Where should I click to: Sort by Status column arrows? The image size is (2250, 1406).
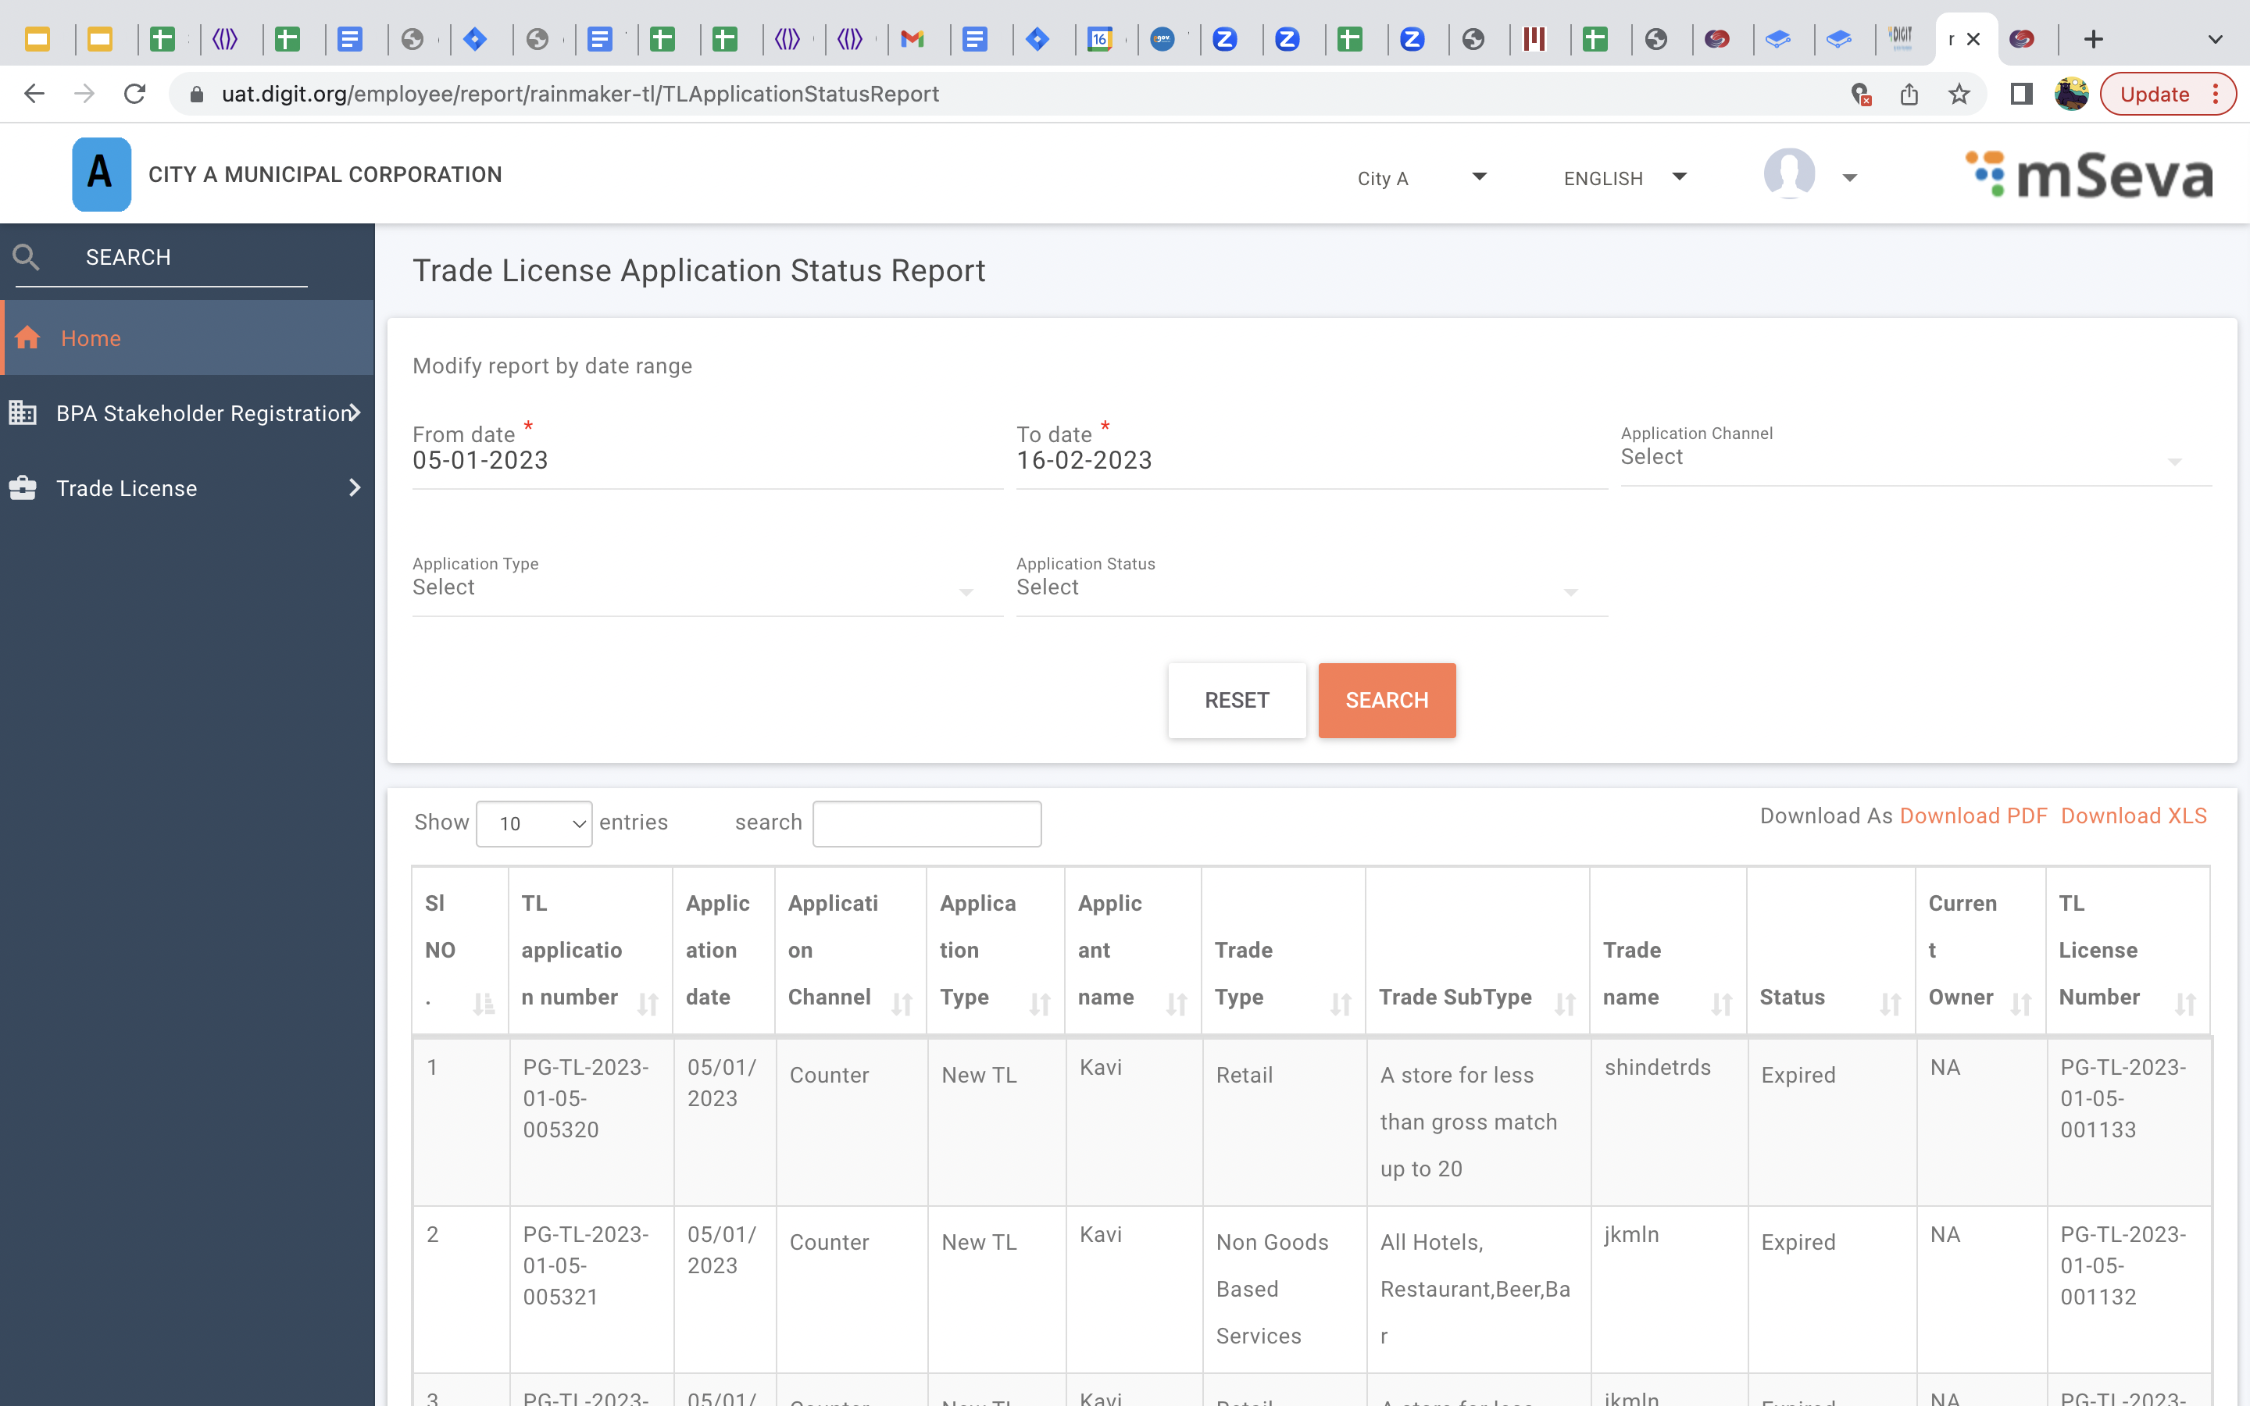click(x=1889, y=1004)
